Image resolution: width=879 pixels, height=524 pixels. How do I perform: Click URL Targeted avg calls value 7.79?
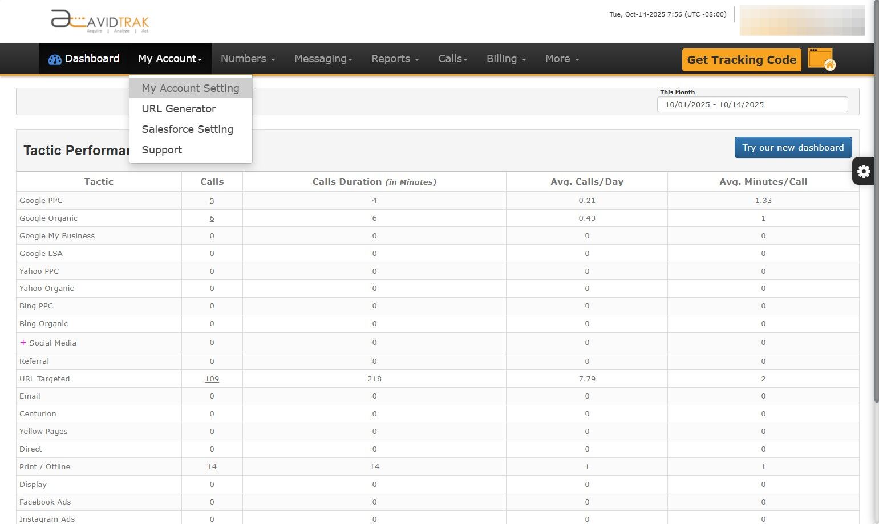click(587, 379)
